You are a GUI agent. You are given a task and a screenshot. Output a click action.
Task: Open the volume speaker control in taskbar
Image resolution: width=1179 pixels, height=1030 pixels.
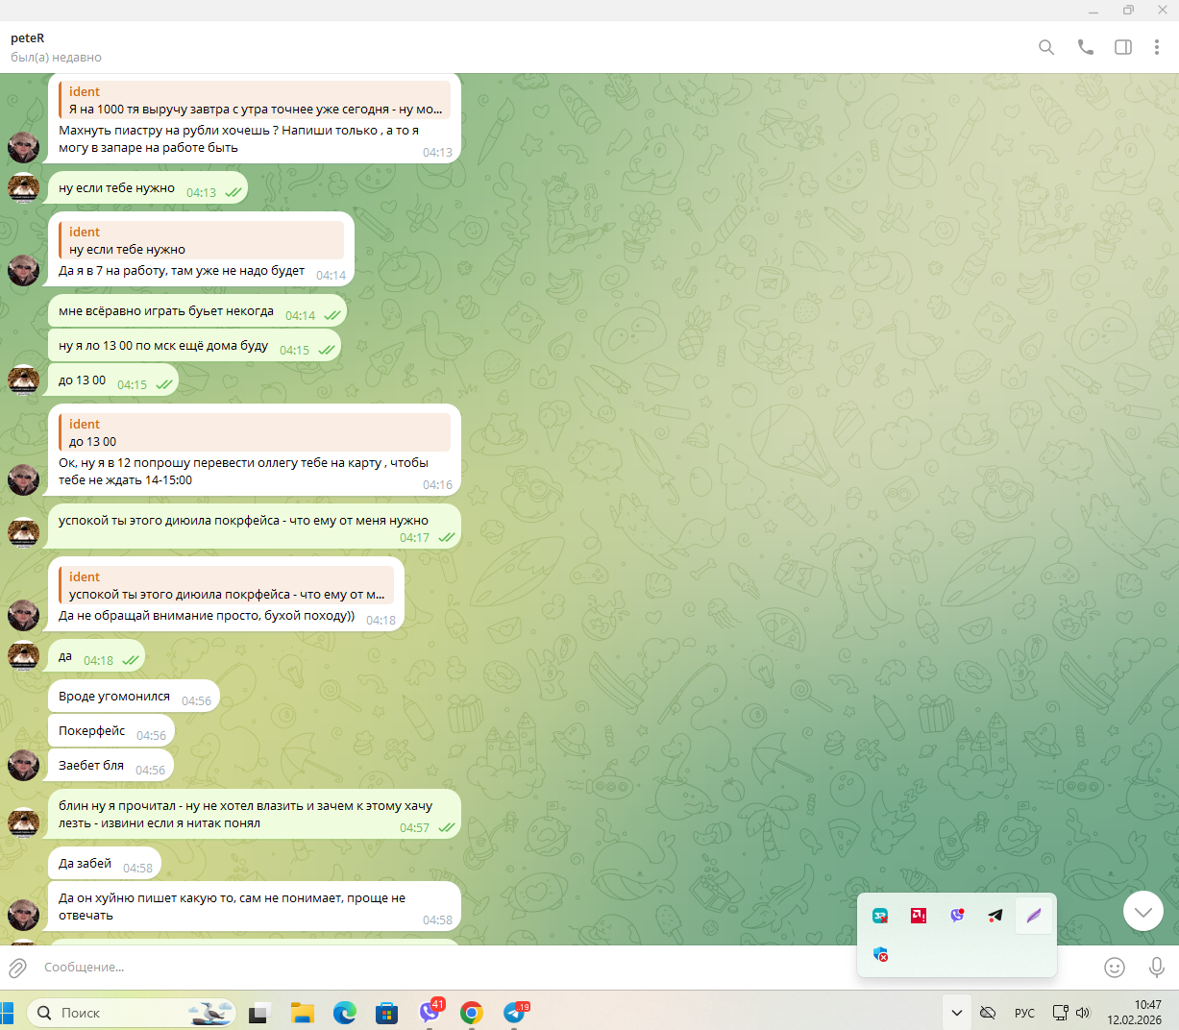(x=1083, y=1013)
